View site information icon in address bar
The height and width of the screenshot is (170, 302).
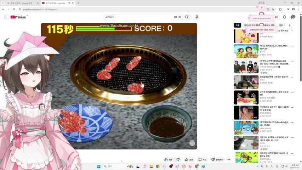tap(20, 9)
